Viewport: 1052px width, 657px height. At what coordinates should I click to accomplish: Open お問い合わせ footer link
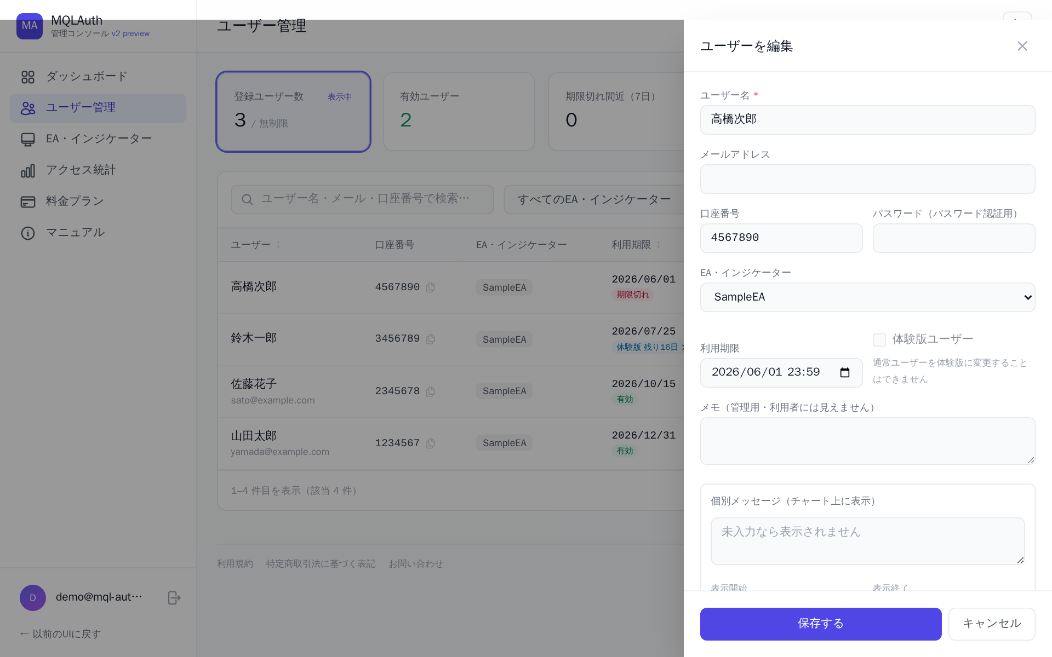click(x=416, y=564)
